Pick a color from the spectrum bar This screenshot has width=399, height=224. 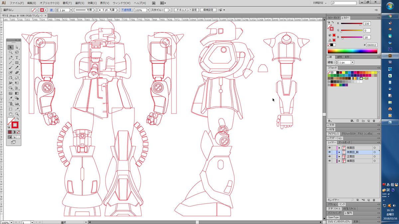(352, 51)
